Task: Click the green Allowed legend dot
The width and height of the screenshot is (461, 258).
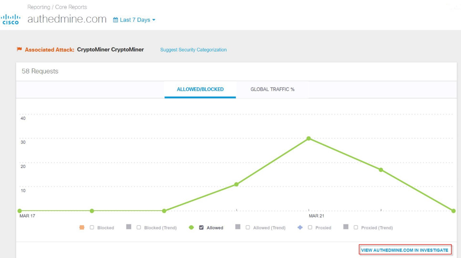Action: click(191, 228)
